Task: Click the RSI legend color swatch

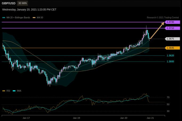Action: pos(4,91)
